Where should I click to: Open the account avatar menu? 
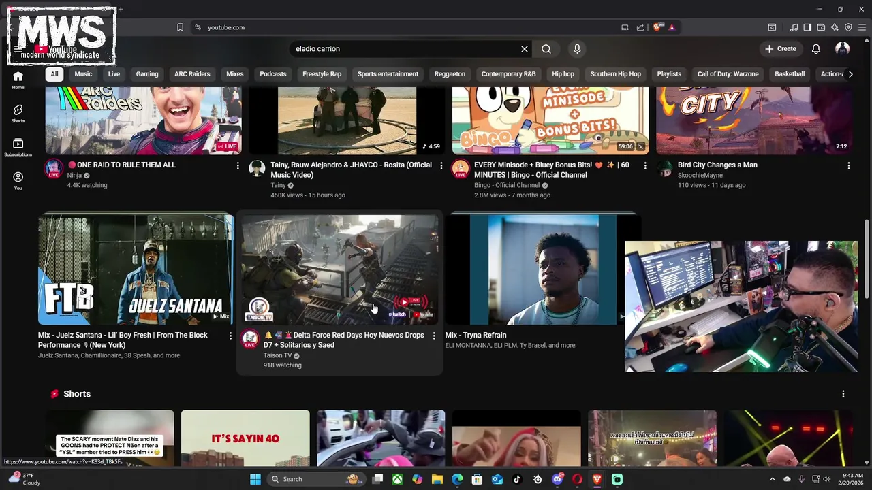coord(843,49)
